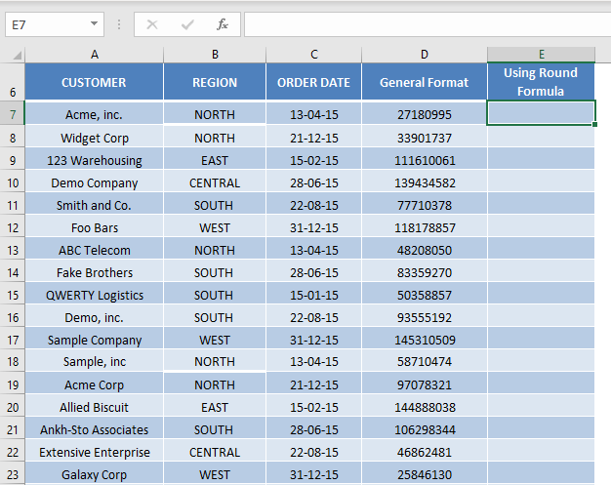The height and width of the screenshot is (485, 611).
Task: Select cell containing Demo, inc.
Action: tap(95, 317)
